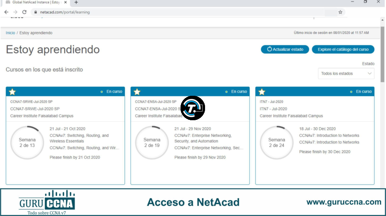Go forward in browser history

coord(15,12)
